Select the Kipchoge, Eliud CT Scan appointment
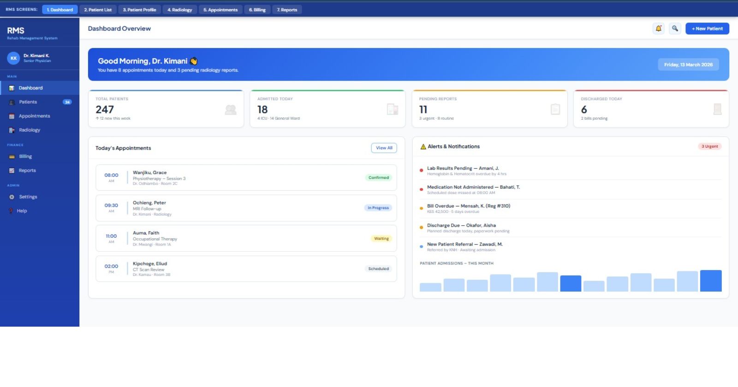Screen dimensions: 738x387 246,269
